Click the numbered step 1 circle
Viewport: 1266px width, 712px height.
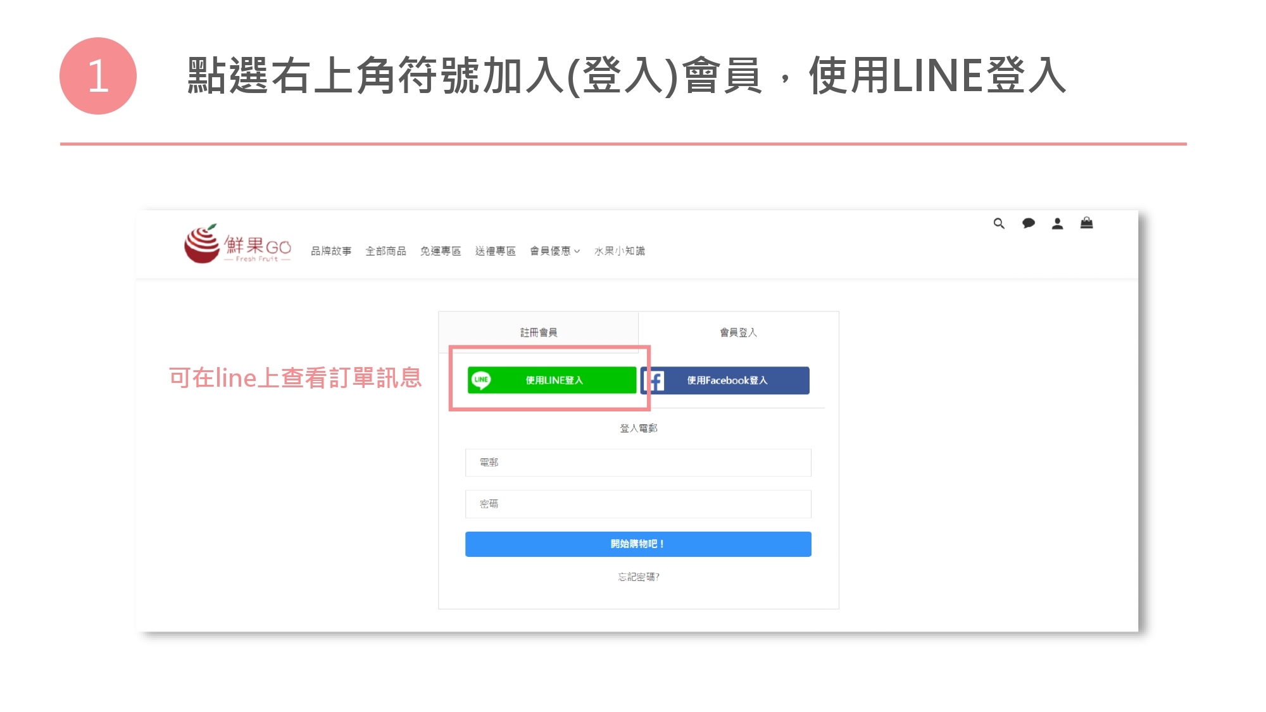pyautogui.click(x=98, y=76)
